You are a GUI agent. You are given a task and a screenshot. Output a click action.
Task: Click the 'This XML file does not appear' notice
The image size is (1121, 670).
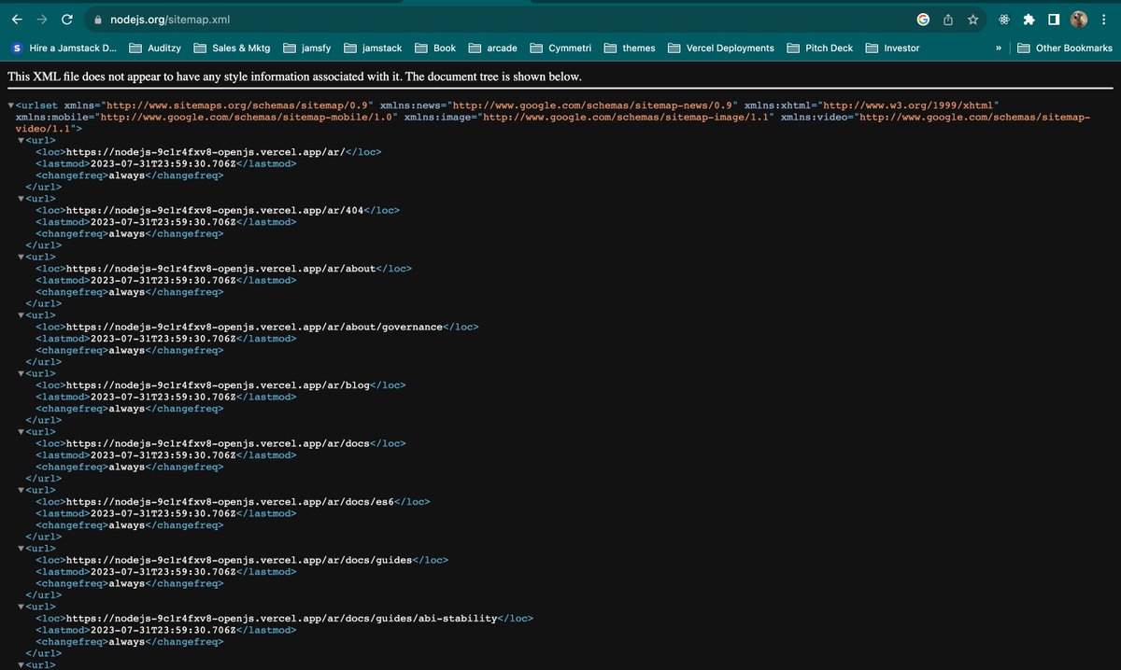294,77
